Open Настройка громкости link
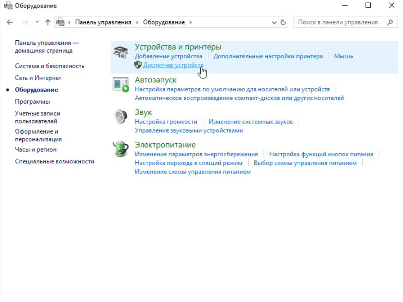The width and height of the screenshot is (403, 302). [166, 122]
